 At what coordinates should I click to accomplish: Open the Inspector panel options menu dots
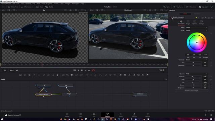tap(213, 10)
